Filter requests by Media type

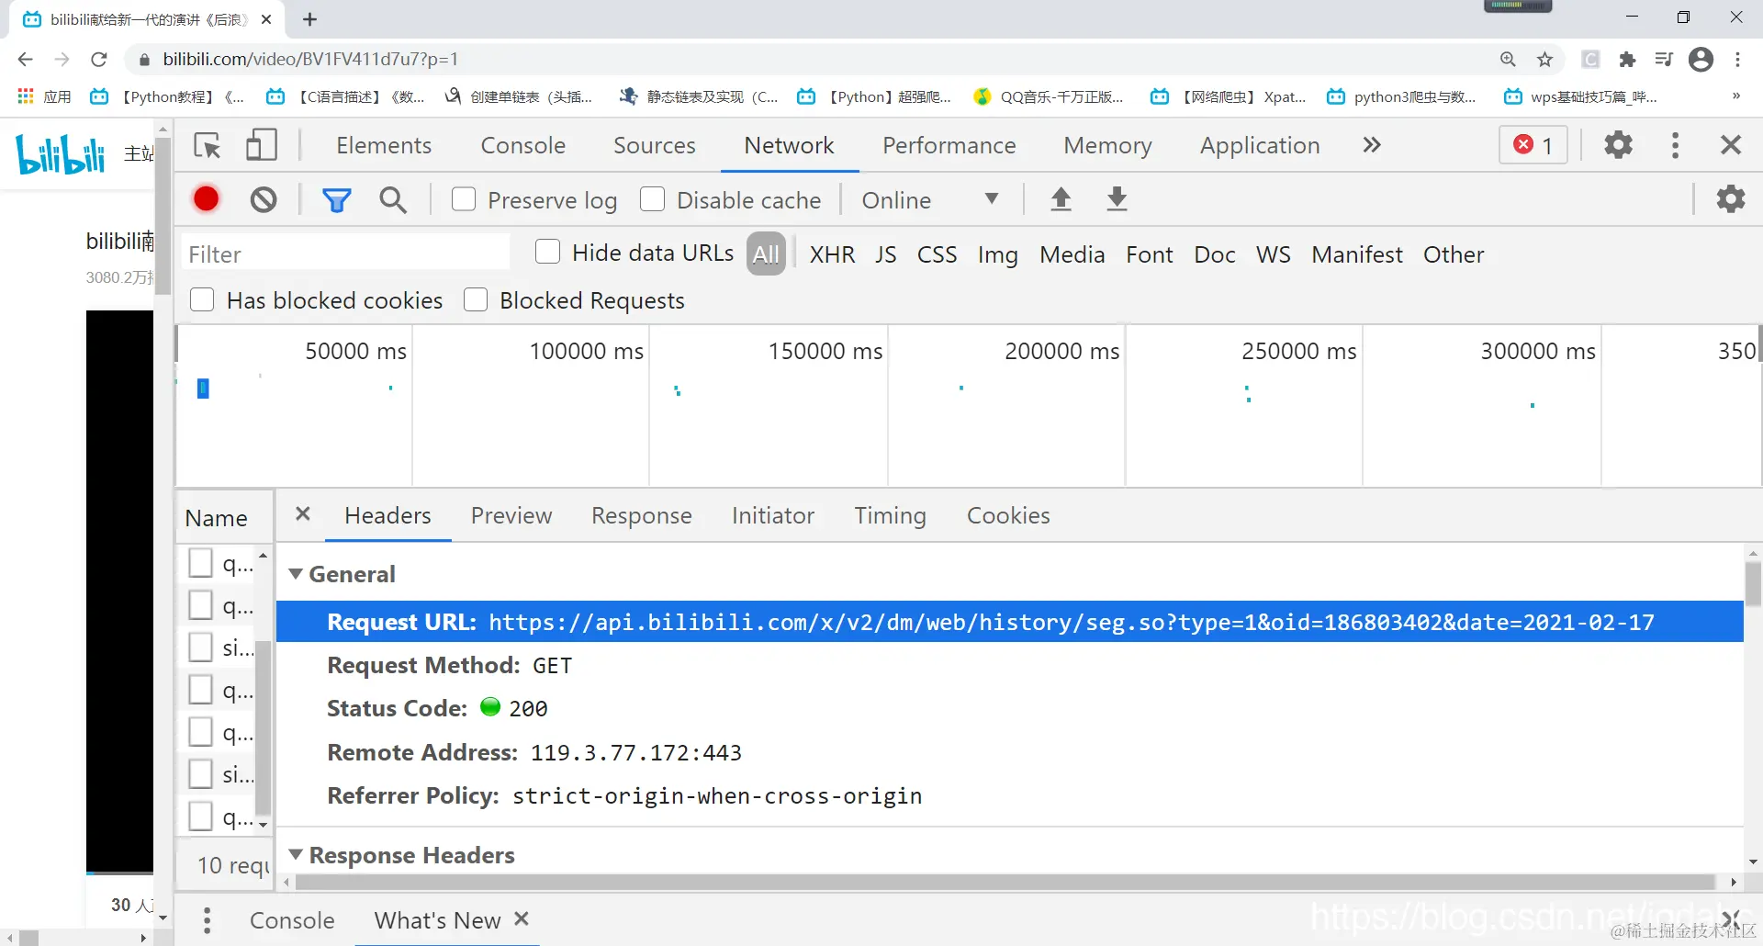(x=1072, y=254)
